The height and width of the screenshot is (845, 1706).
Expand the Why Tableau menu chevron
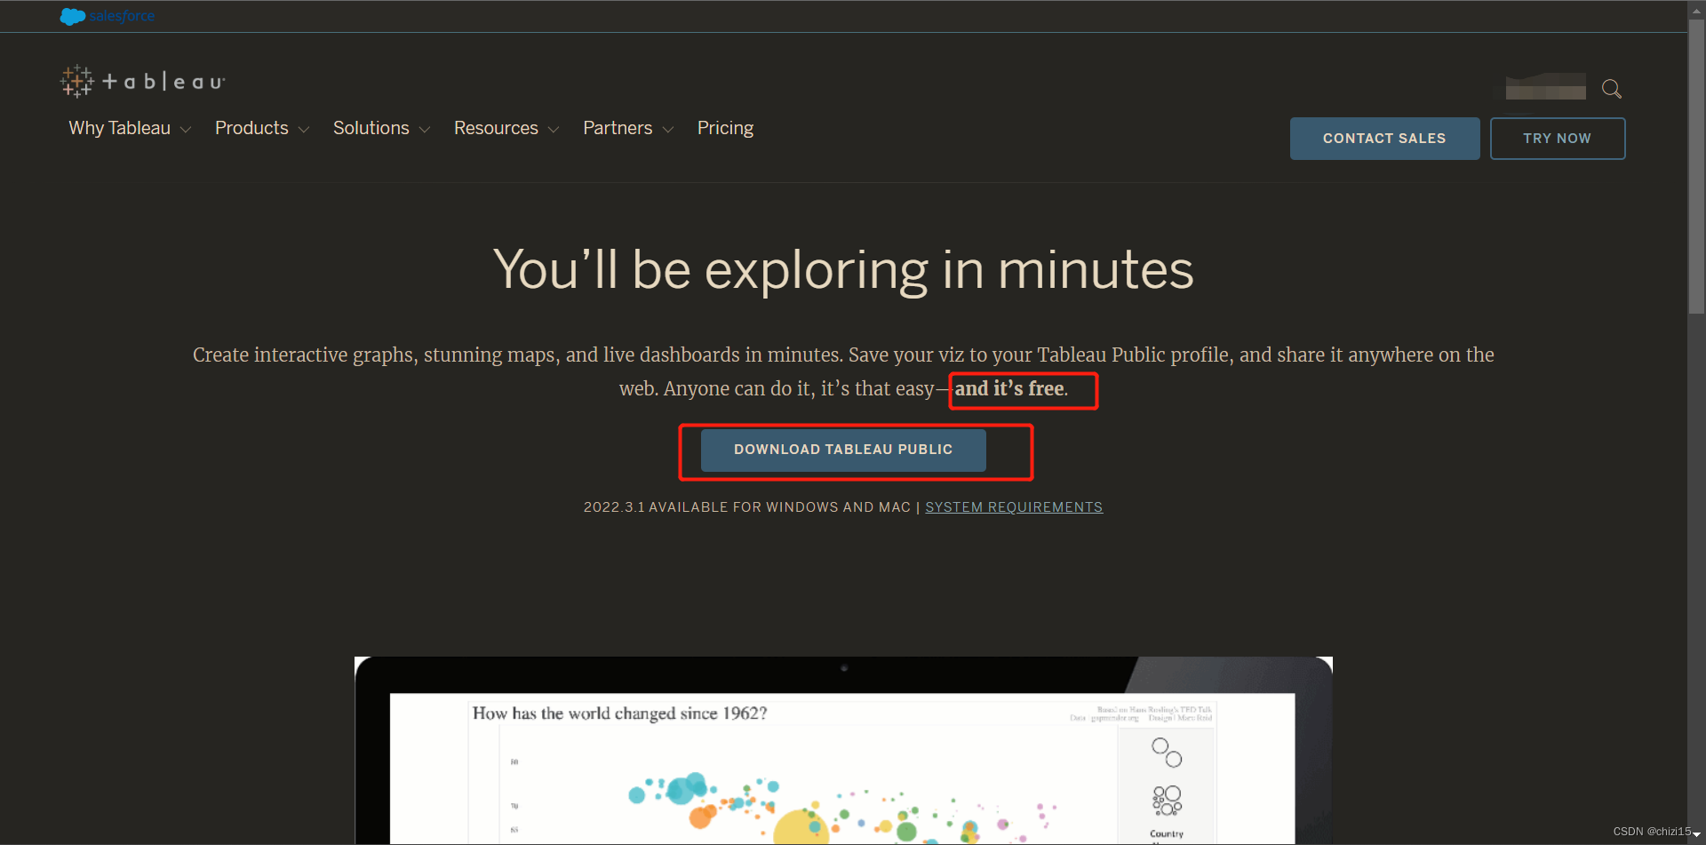pos(186,130)
